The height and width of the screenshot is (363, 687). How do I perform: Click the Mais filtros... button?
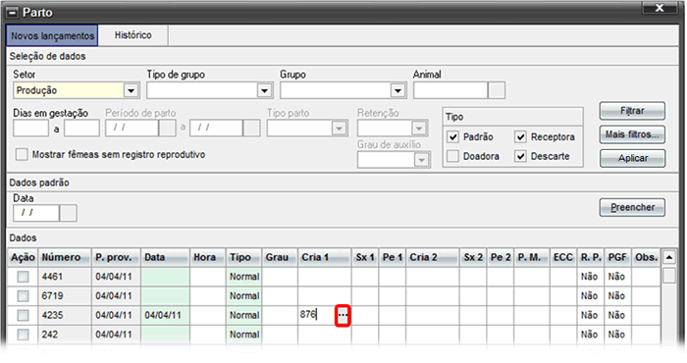(632, 134)
